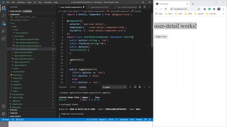Switch to the Output panel tab
Viewport: 227px width, 127px height.
[73, 87]
